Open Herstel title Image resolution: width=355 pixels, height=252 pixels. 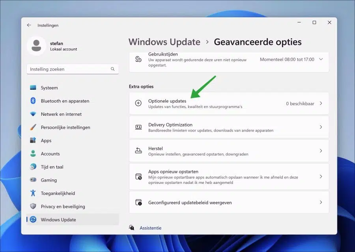(155, 148)
